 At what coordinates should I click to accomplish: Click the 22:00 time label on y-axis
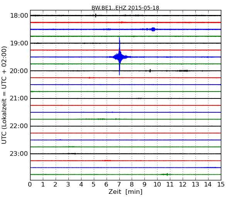19,126
